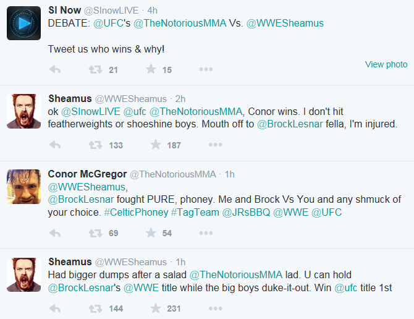414x319 pixels.
Task: Open more options on Conor McGregor's tweet
Action: coord(206,233)
